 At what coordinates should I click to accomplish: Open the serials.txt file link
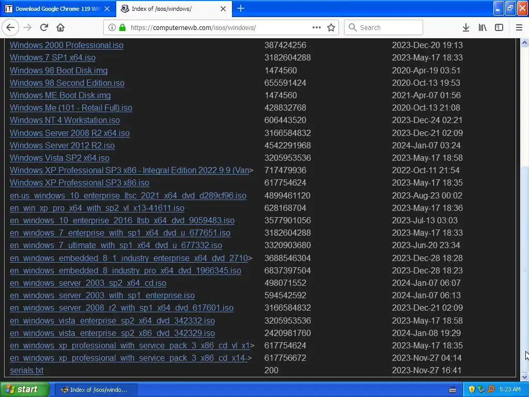[27, 371]
